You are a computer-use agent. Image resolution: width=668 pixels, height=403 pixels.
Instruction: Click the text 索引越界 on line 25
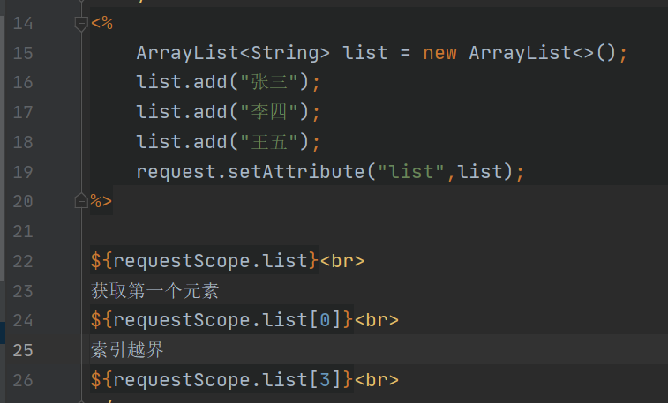127,350
